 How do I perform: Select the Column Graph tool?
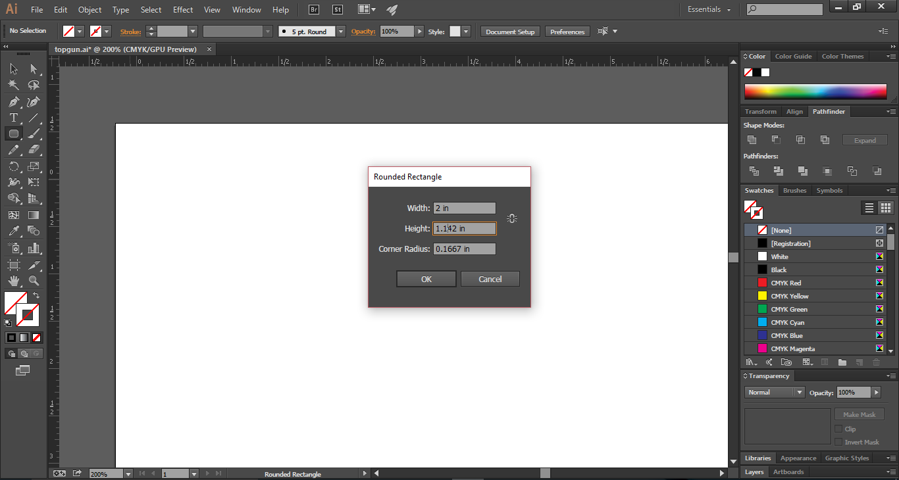tap(34, 248)
